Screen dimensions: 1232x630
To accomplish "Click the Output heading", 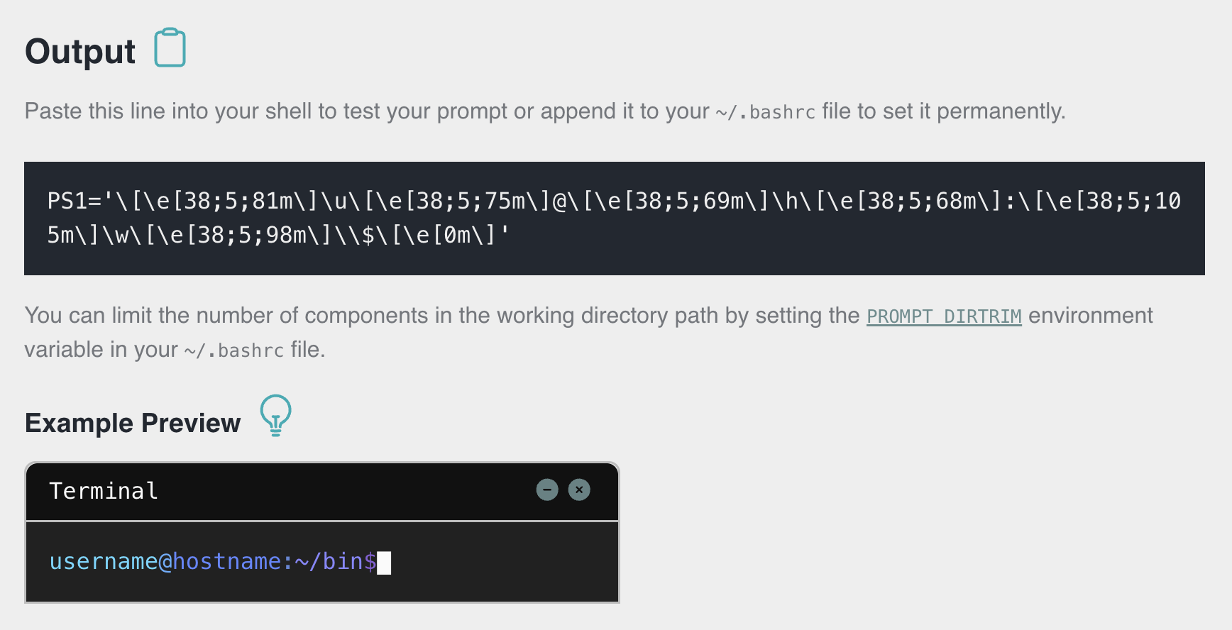I will pyautogui.click(x=80, y=52).
